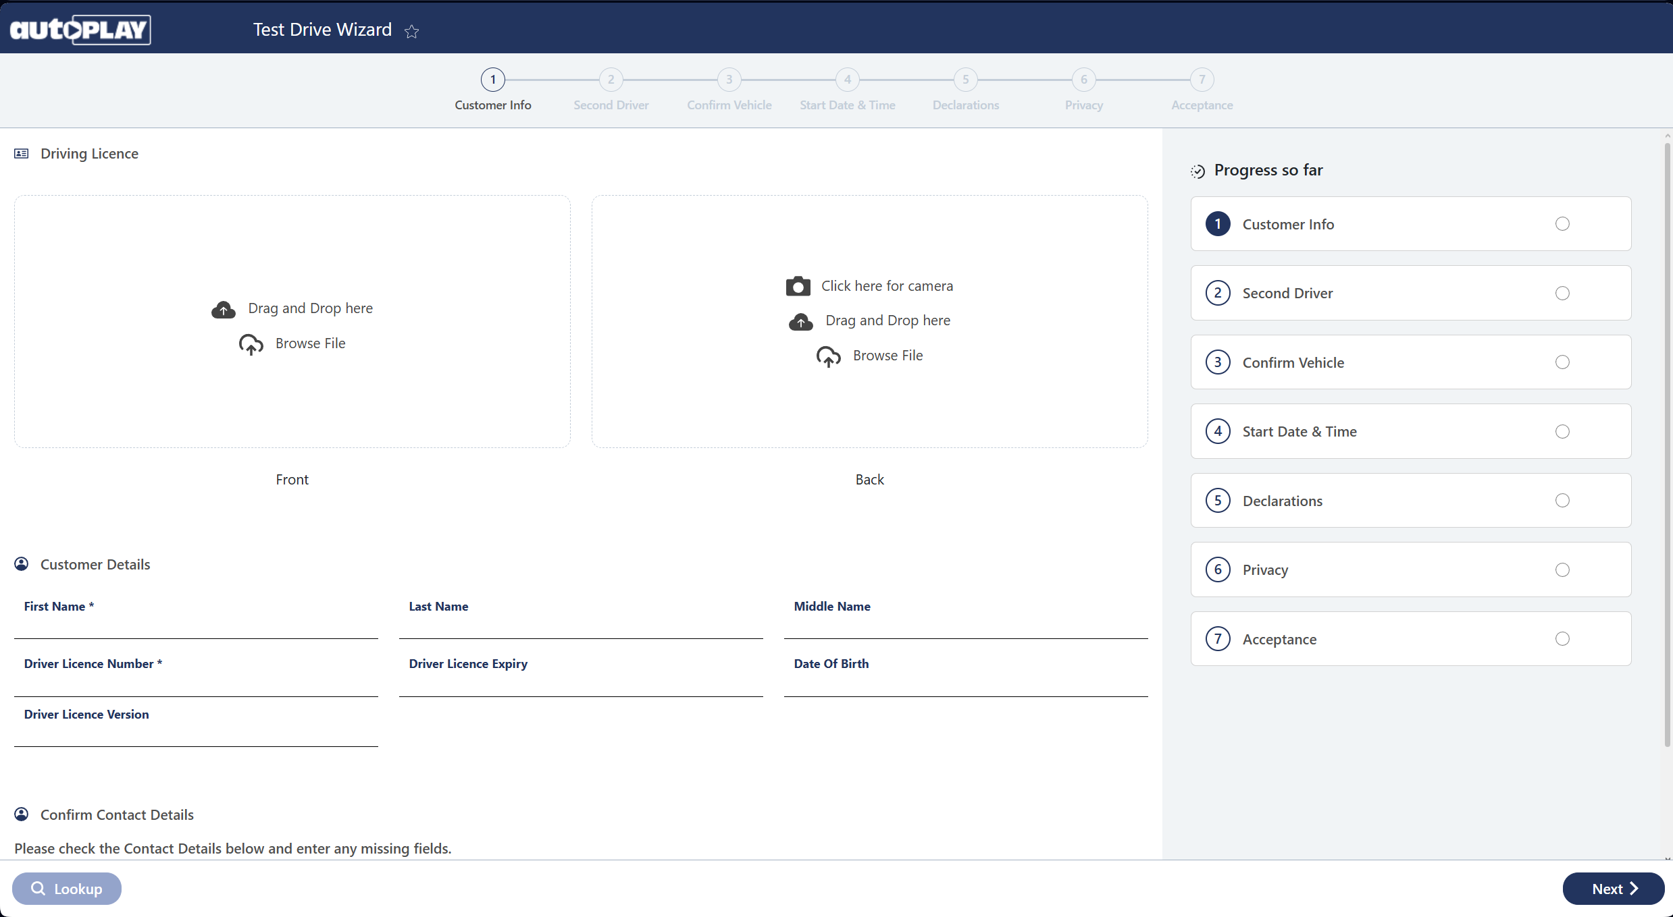Click the camera icon in Back upload area
The image size is (1673, 917).
tap(798, 286)
